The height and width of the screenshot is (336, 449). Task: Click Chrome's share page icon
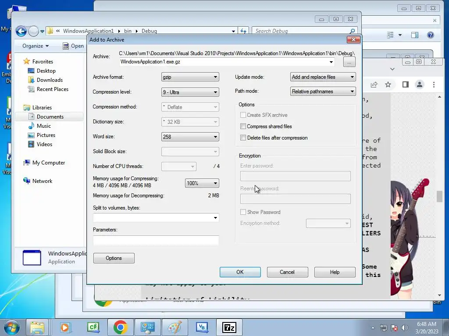(374, 84)
